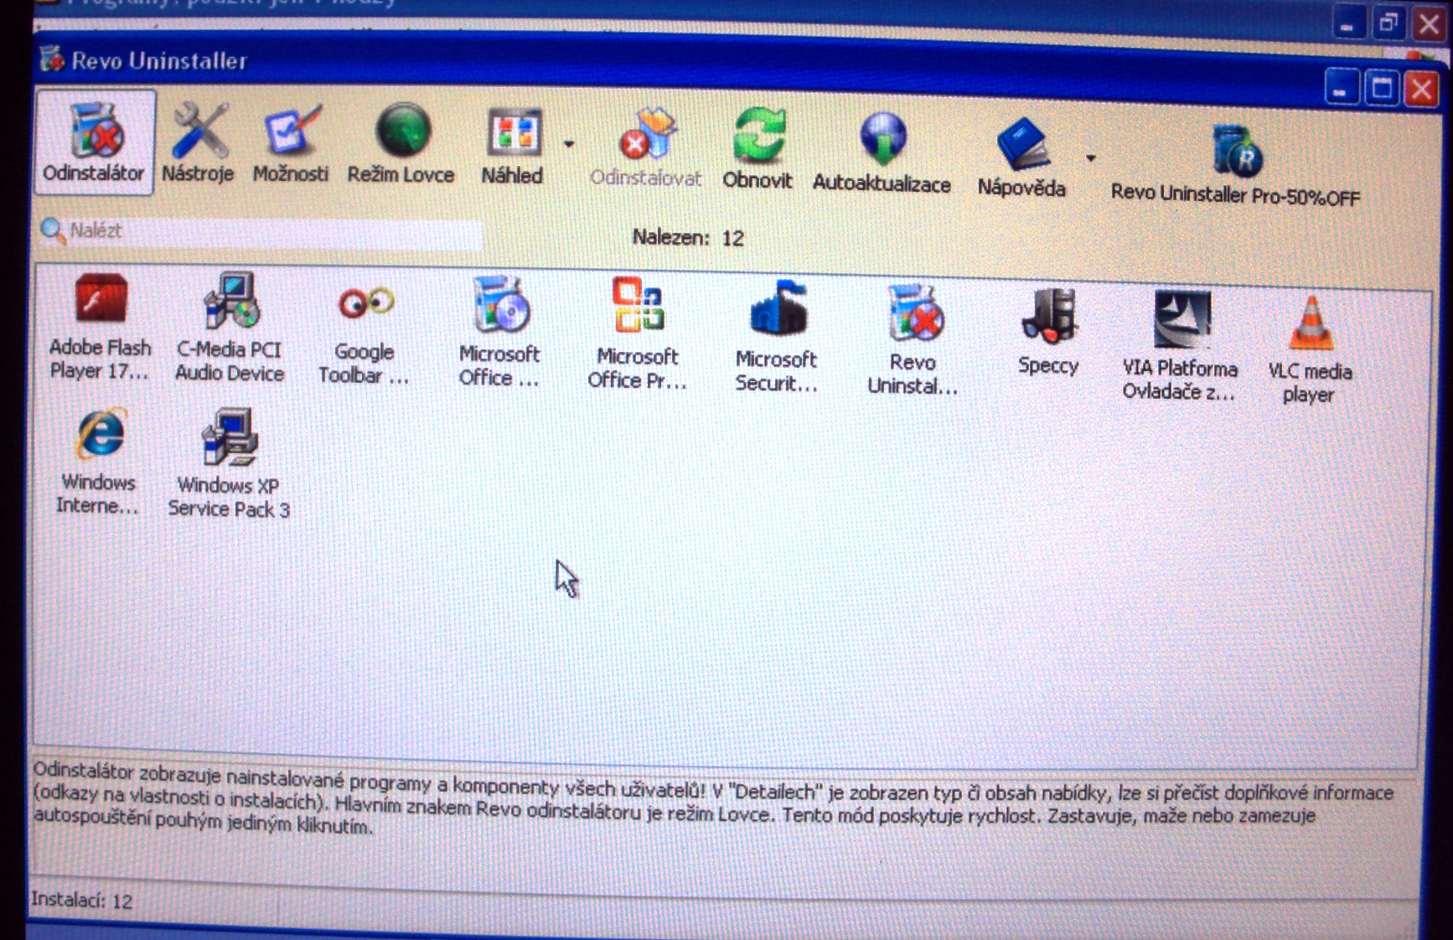Click Revo Uninstaller title bar icon
The height and width of the screenshot is (940, 1453).
52,59
